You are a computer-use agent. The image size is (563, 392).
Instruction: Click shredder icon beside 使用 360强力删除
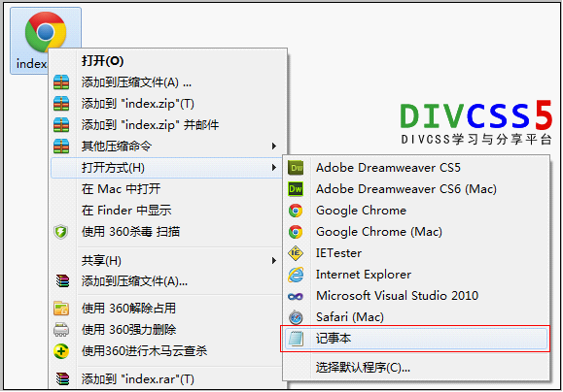pyautogui.click(x=61, y=330)
